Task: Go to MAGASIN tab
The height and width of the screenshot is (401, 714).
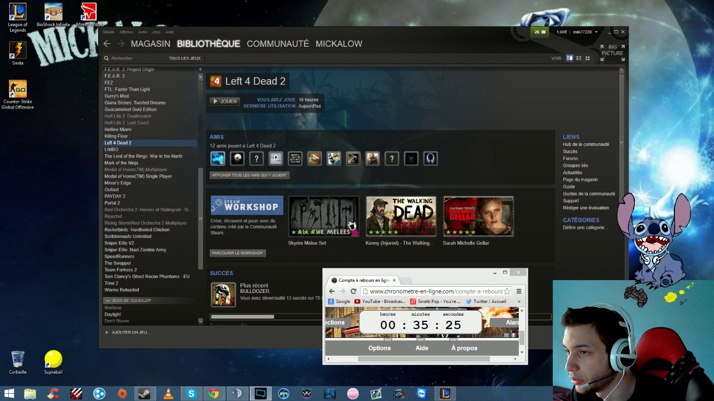Action: coord(151,43)
